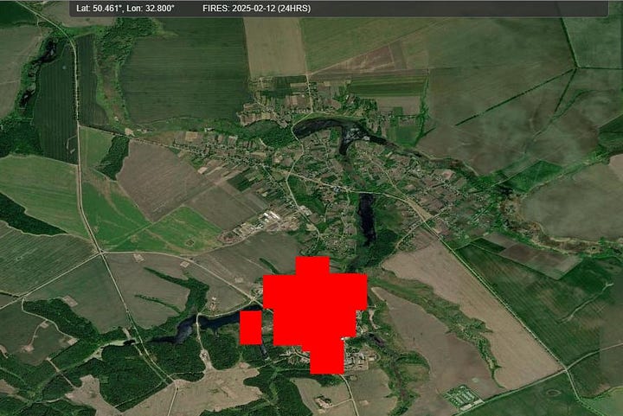The height and width of the screenshot is (416, 623).
Task: Click the small separate red fire square
Action: pos(251,328)
